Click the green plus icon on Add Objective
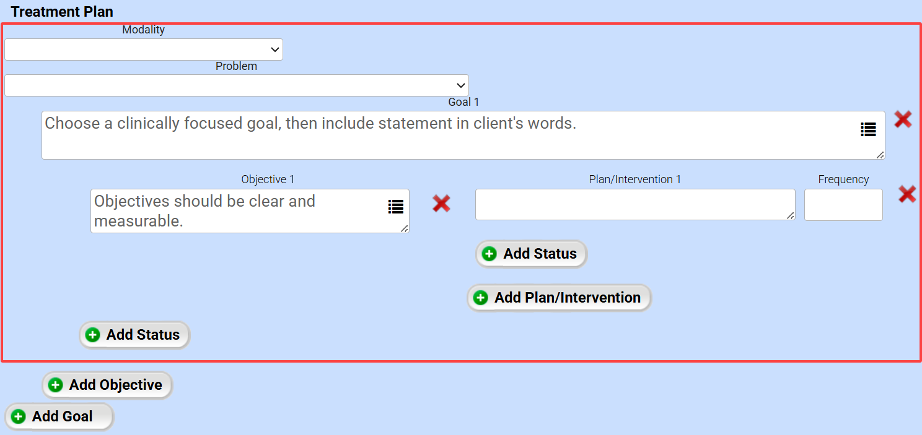Viewport: 922px width, 435px height. click(x=56, y=385)
